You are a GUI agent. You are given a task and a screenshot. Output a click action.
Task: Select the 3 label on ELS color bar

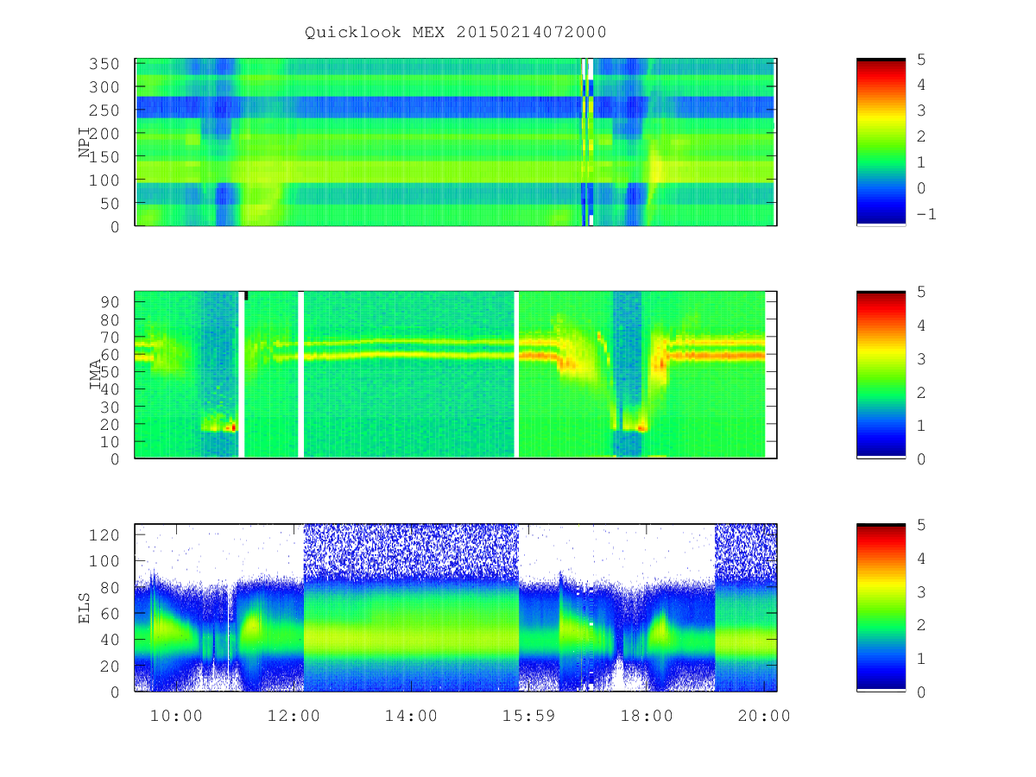pos(920,591)
